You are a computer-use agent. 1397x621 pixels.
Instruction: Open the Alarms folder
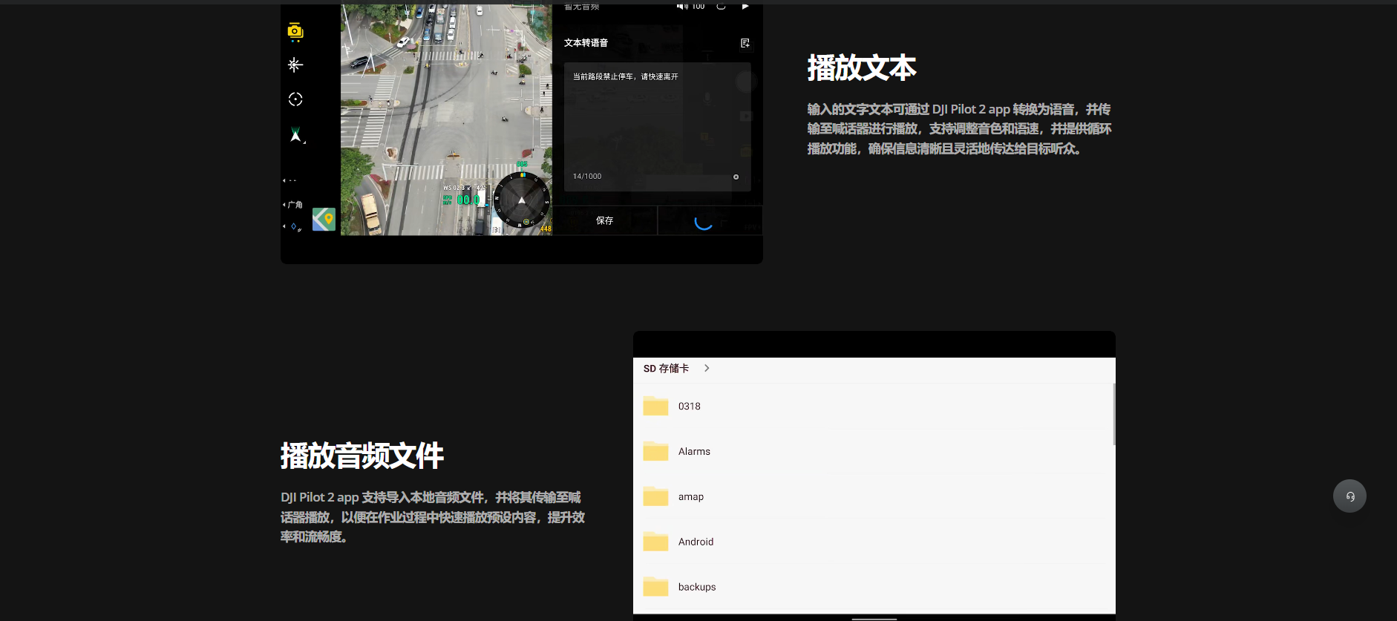point(694,452)
